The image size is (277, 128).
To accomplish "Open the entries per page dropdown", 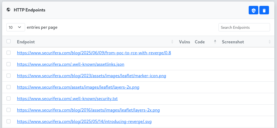I will (16, 27).
